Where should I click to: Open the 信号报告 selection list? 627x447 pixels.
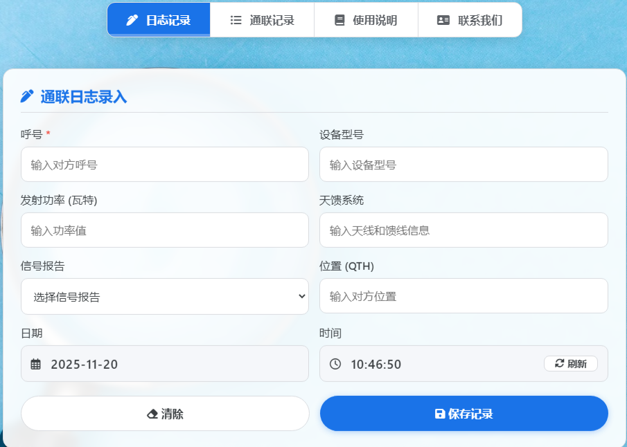[164, 296]
